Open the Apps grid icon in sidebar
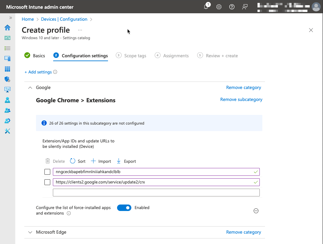This screenshot has height=244, width=323. [7, 69]
